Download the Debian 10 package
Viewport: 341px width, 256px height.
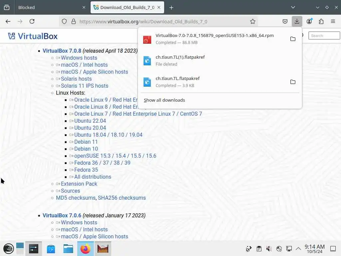(86, 149)
